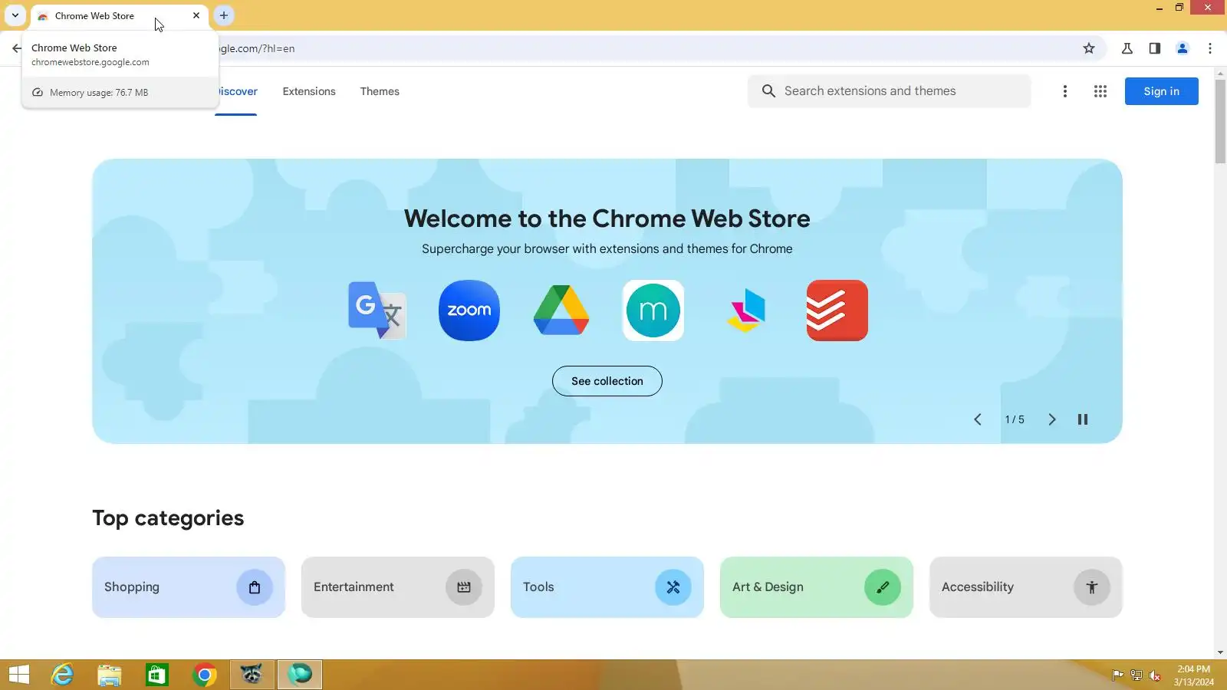Open the Accessibility category card
The width and height of the screenshot is (1227, 690).
[x=1026, y=587]
